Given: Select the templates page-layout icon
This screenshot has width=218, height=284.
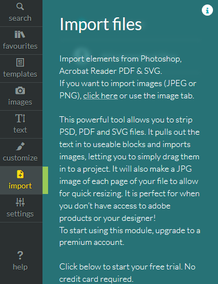Looking at the screenshot, I should pyautogui.click(x=20, y=63).
